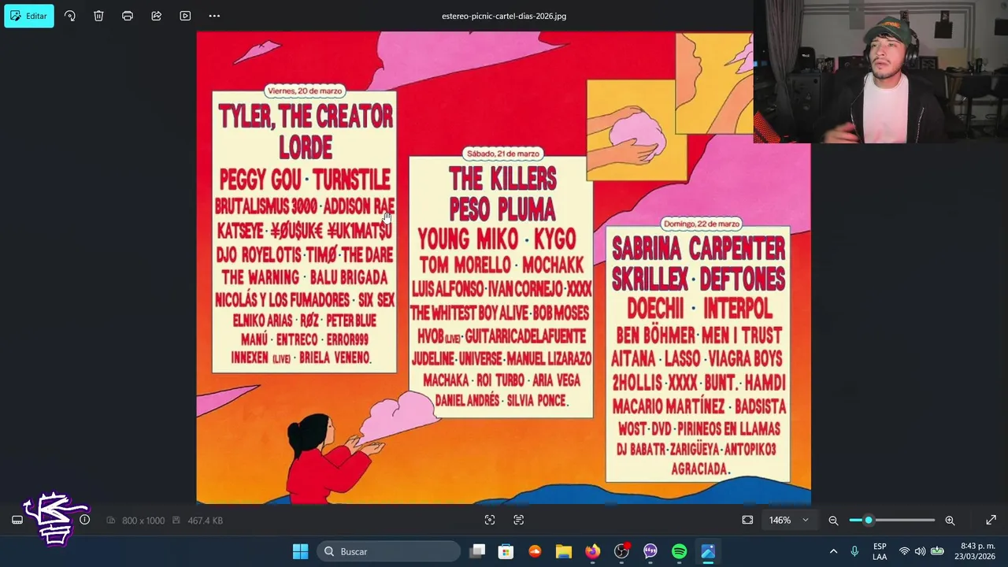Enter full screen with the expand arrows

(x=991, y=520)
